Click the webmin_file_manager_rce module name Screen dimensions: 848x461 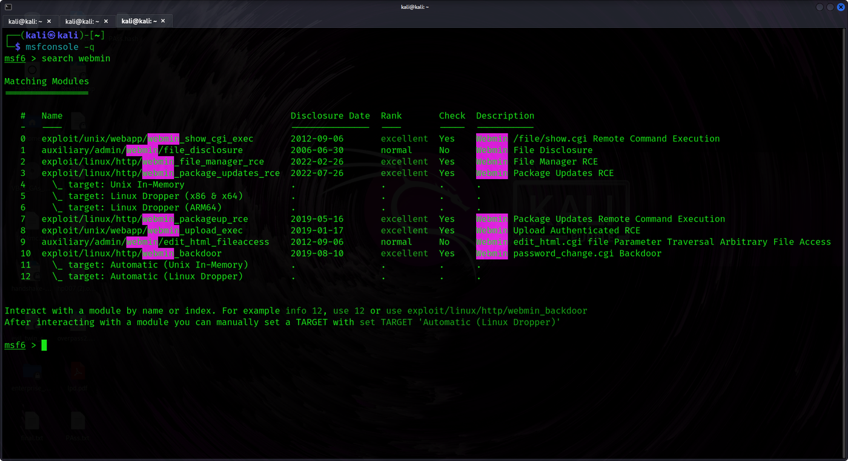pyautogui.click(x=153, y=162)
